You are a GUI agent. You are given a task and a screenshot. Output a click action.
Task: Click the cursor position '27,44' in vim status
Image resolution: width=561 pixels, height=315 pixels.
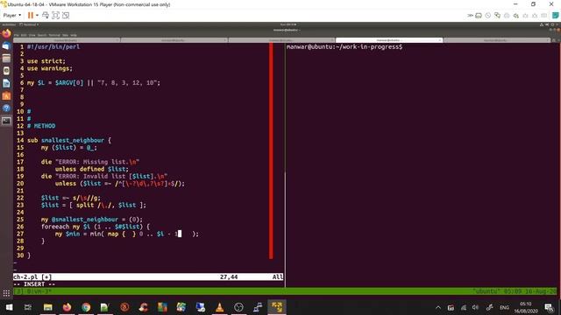[229, 276]
